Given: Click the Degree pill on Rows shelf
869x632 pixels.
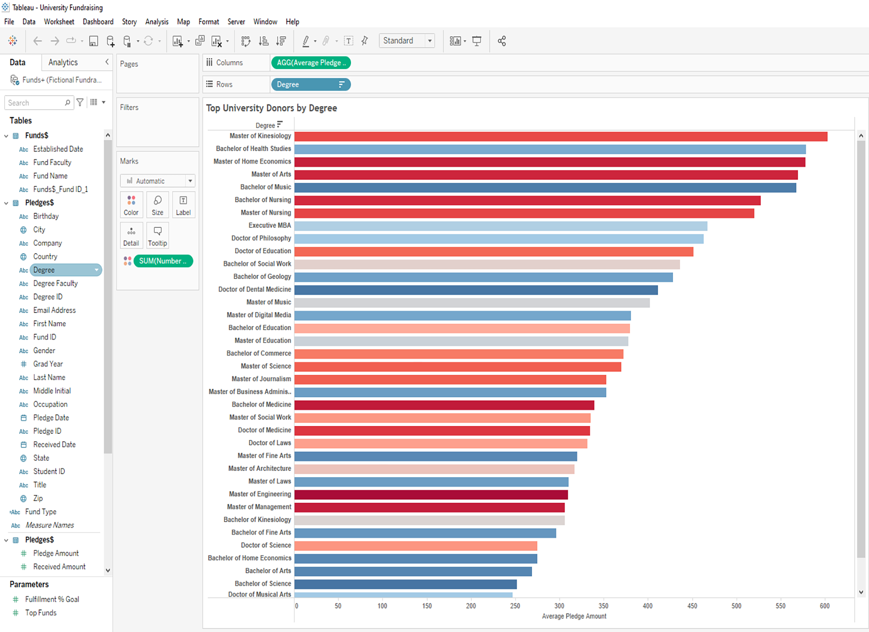Looking at the screenshot, I should pos(310,84).
